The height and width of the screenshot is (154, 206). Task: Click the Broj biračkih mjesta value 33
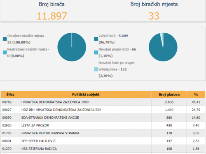pos(154,16)
